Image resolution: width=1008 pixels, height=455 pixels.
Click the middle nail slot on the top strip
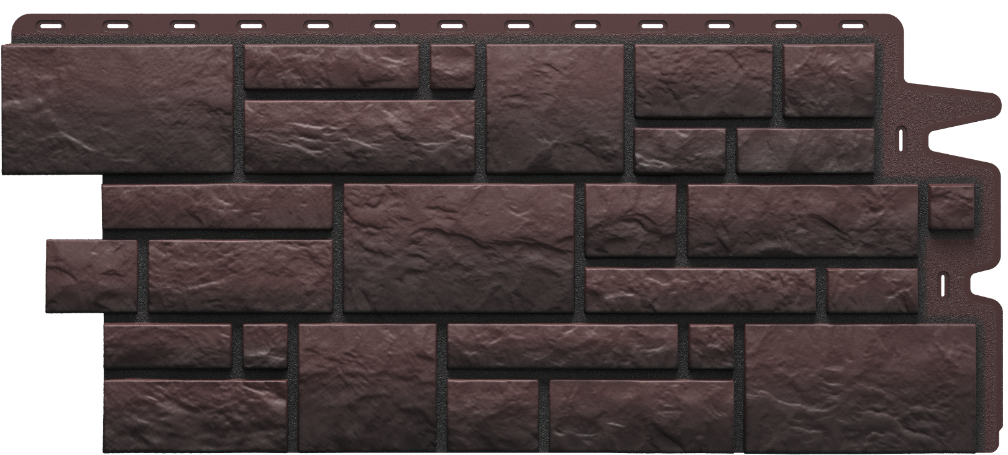pos(449,25)
